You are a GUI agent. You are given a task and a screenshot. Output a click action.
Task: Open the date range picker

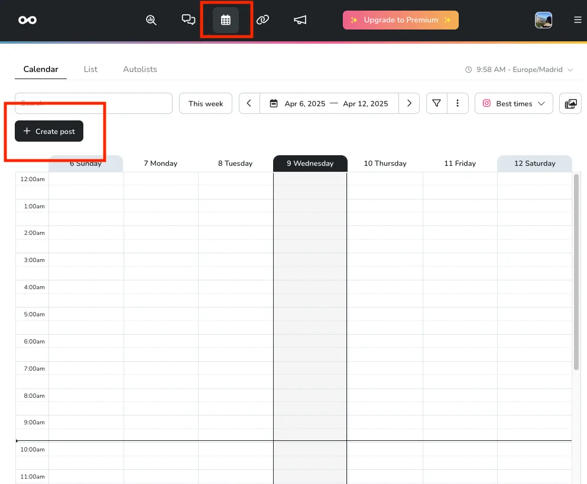[329, 103]
